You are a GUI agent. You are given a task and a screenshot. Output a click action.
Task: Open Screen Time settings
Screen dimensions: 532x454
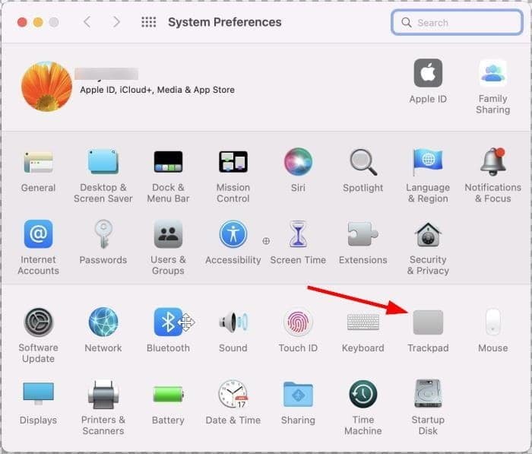[298, 235]
